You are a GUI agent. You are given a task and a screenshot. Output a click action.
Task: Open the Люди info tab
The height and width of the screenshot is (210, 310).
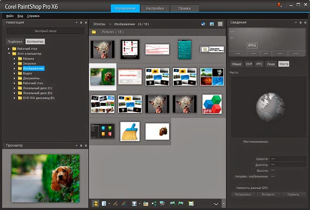(271, 64)
